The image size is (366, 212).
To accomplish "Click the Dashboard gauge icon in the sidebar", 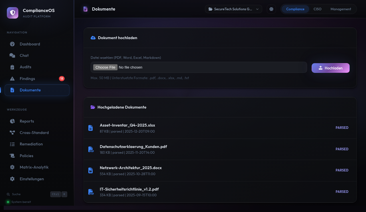I will click(12, 44).
